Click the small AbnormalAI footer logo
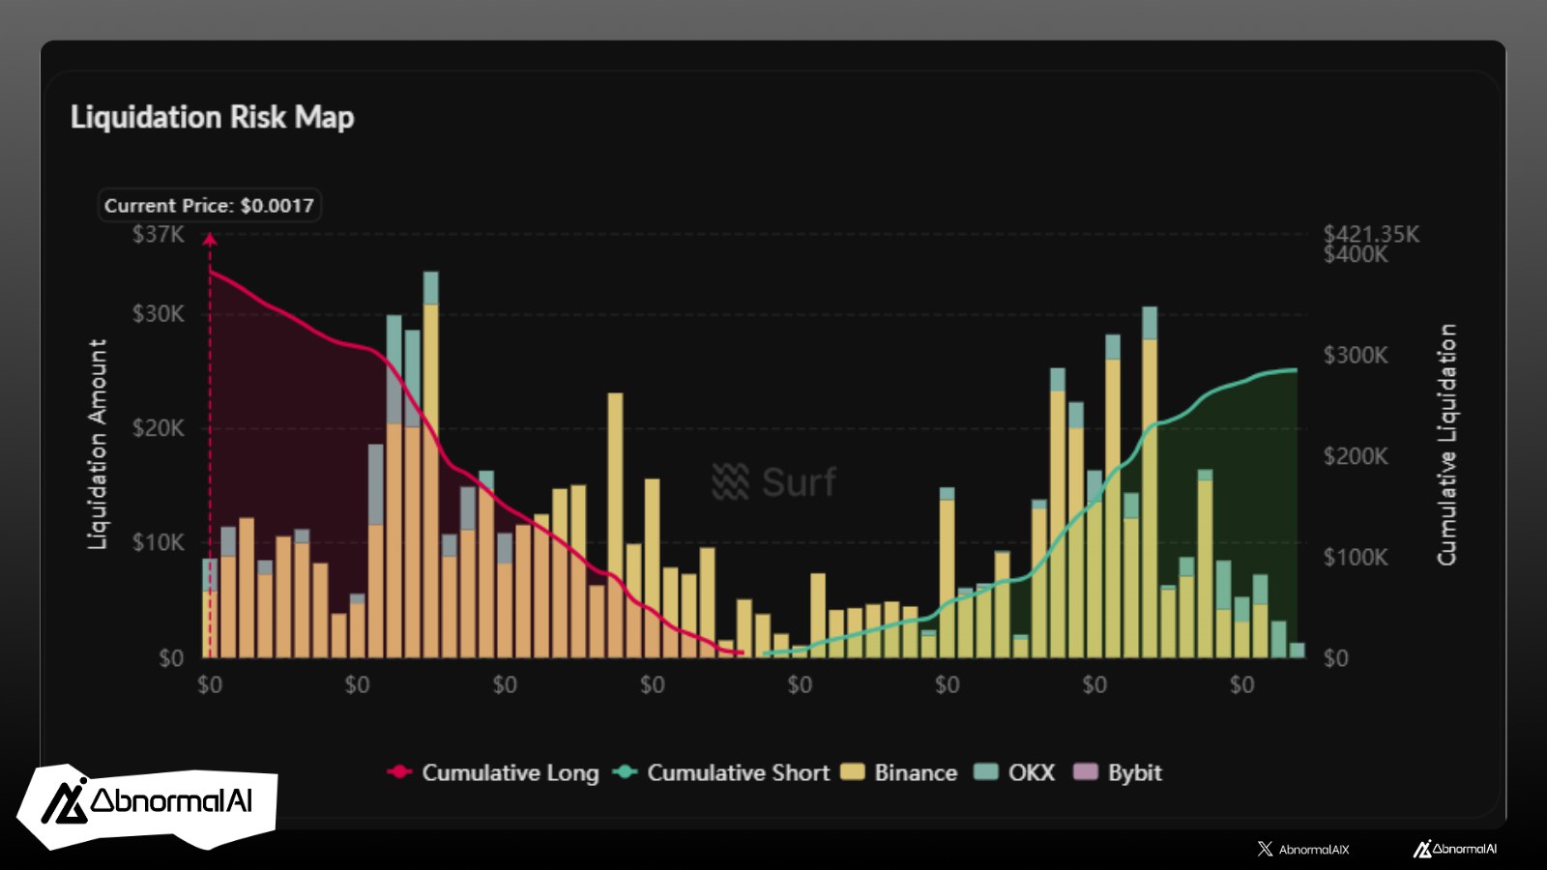The image size is (1547, 870). coord(1455,849)
